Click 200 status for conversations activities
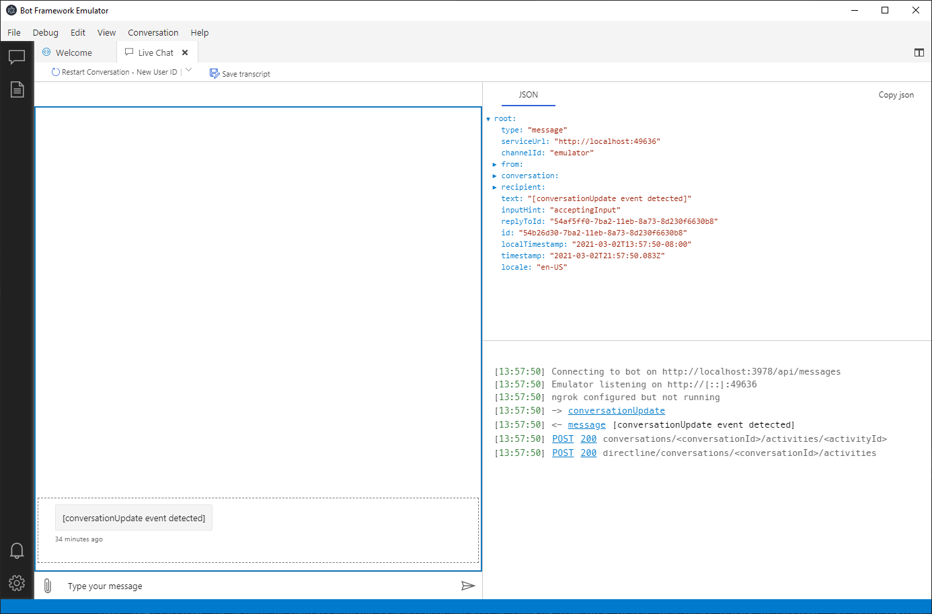932x614 pixels. [588, 439]
